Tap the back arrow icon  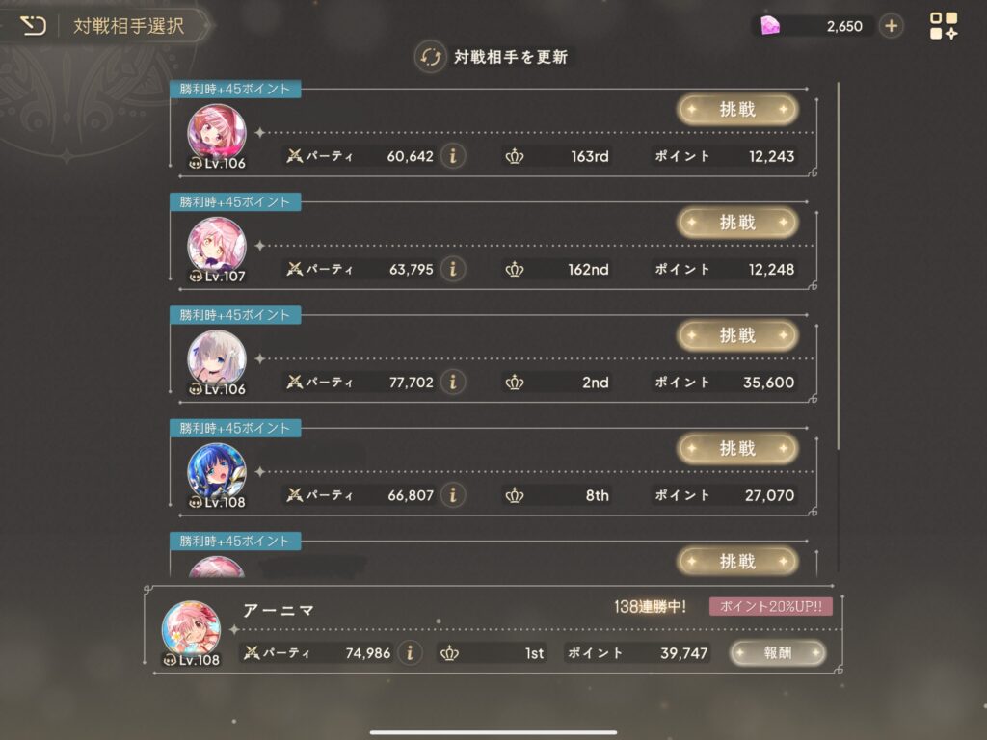click(x=33, y=26)
